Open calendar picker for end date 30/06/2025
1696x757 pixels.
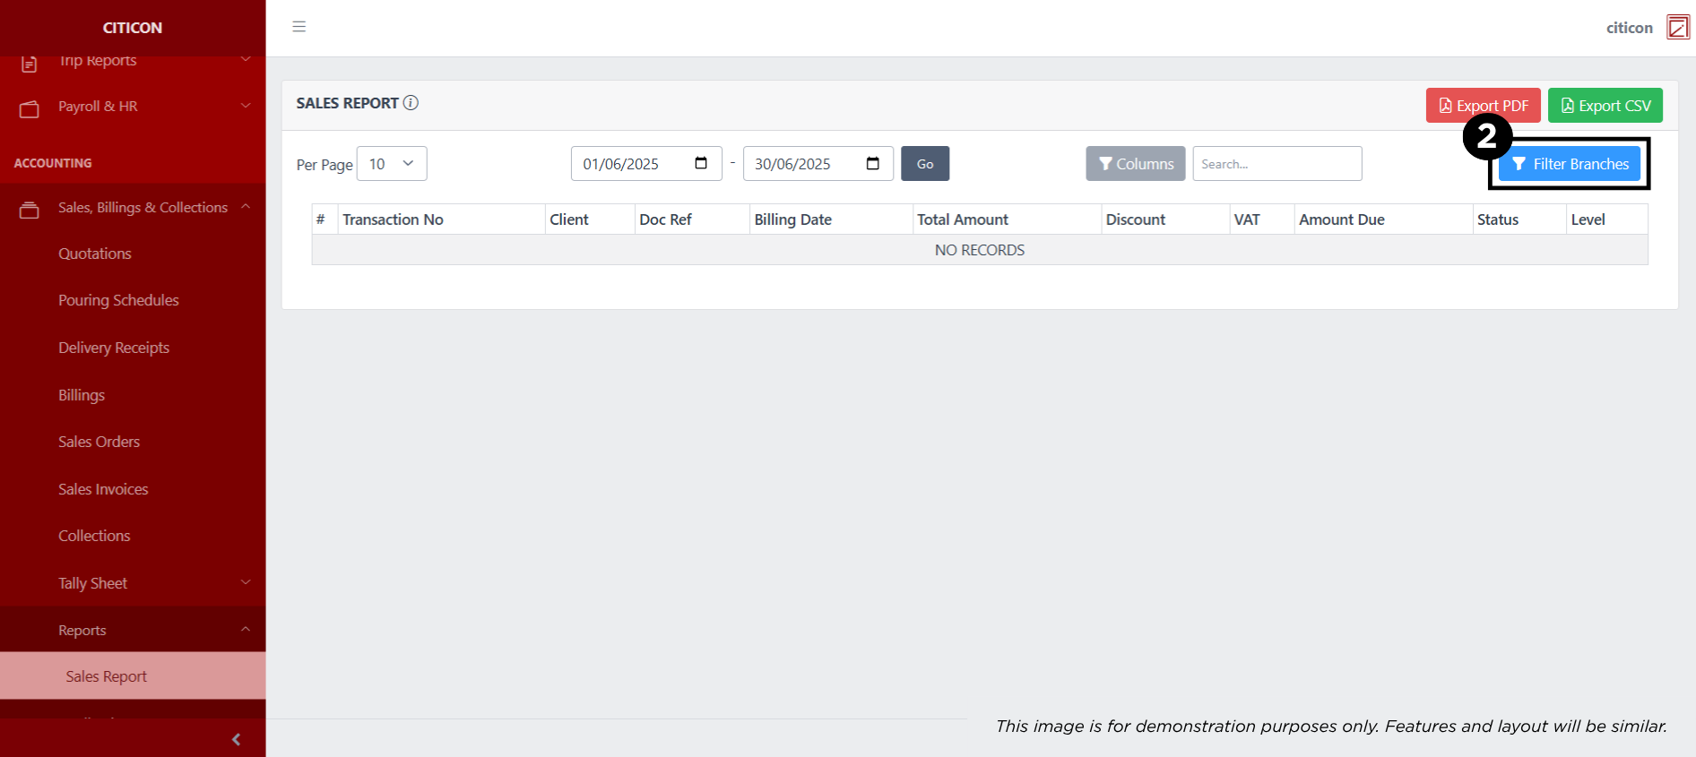pos(873,163)
